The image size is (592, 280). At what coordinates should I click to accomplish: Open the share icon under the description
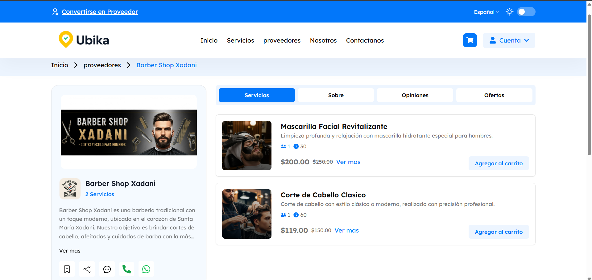pyautogui.click(x=87, y=269)
